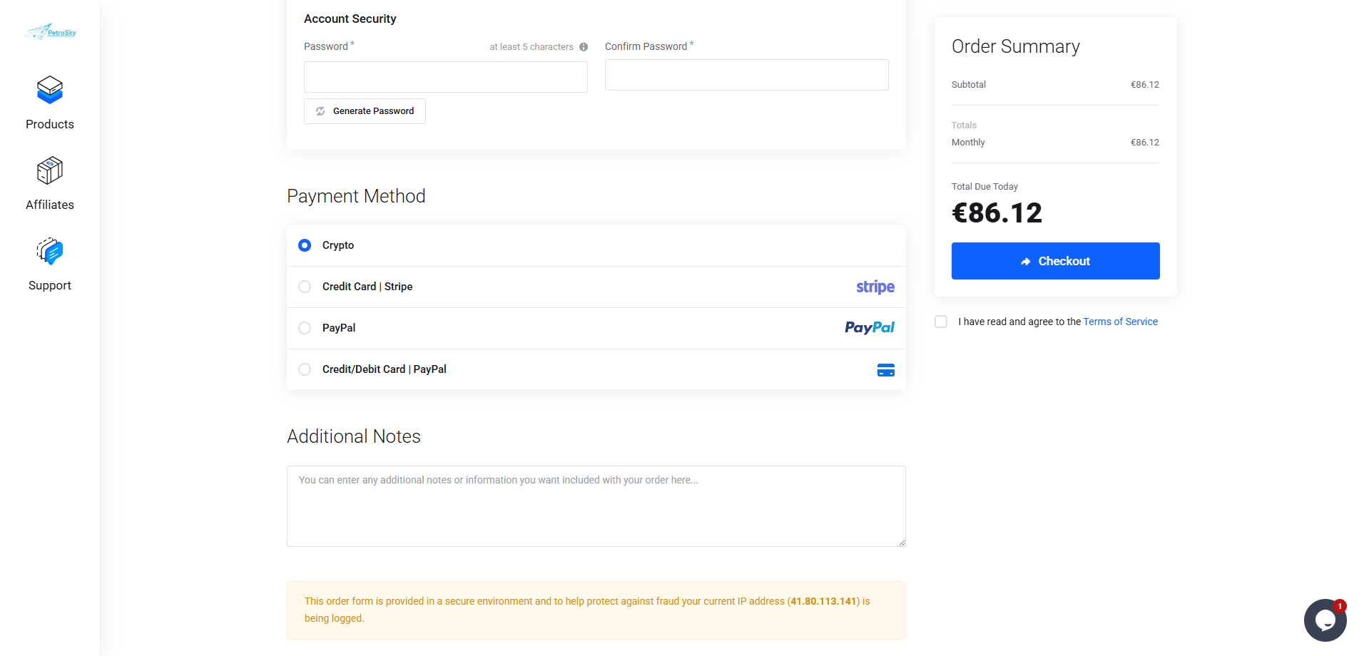Open the Terms of Service link
Image resolution: width=1364 pixels, height=656 pixels.
[1120, 322]
